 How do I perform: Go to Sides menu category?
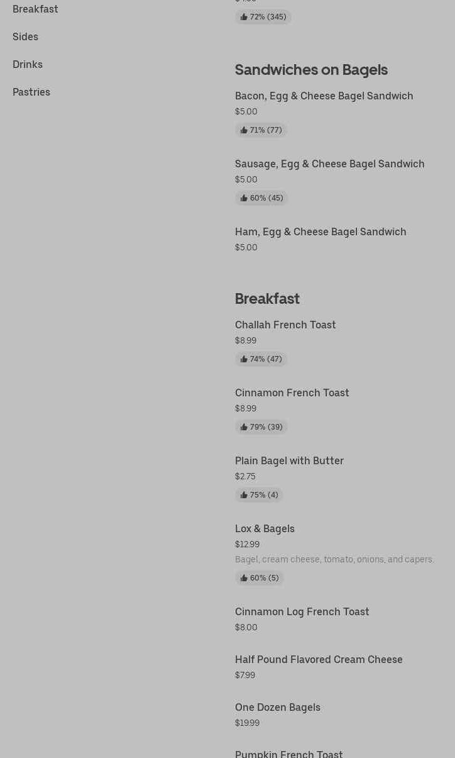click(x=25, y=36)
